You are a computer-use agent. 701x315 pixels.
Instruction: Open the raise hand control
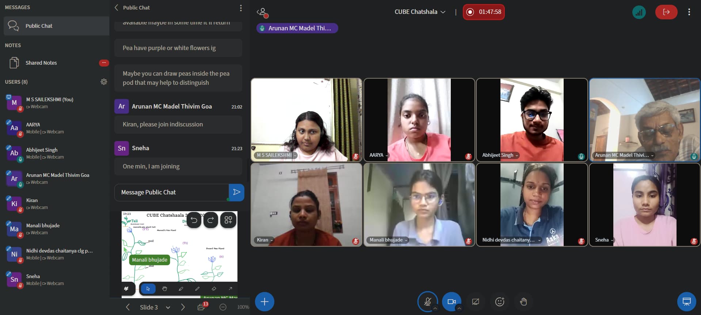click(x=523, y=301)
